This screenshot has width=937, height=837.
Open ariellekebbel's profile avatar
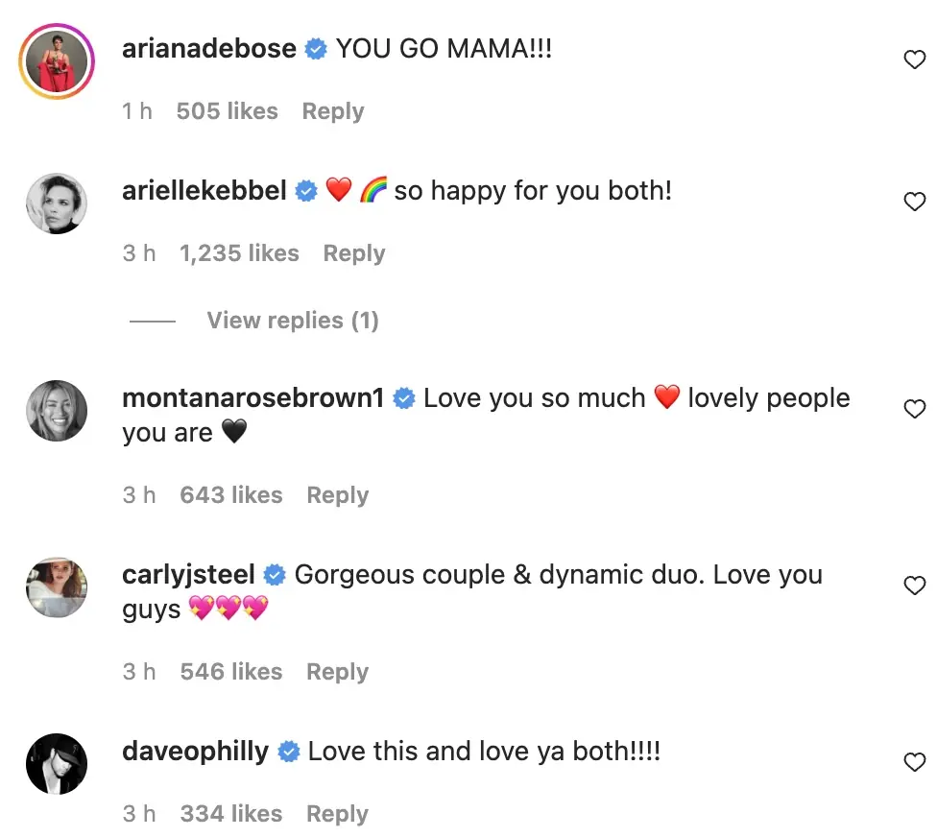[x=55, y=203]
